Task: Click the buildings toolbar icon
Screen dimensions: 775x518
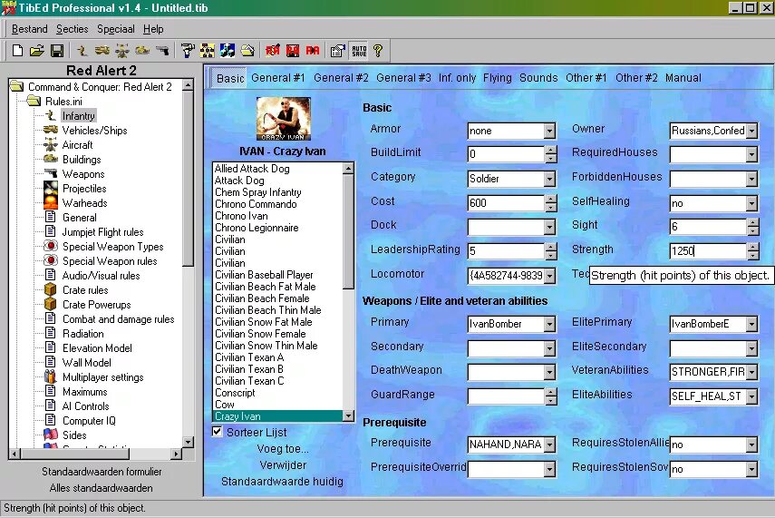Action: 142,50
